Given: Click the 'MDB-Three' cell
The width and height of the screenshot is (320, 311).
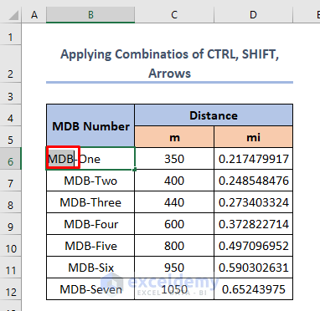Looking at the screenshot, I should click(x=90, y=202).
